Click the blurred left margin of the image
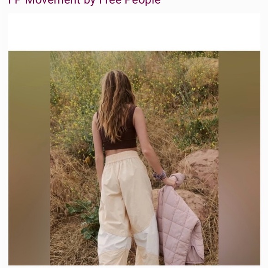 point(29,158)
